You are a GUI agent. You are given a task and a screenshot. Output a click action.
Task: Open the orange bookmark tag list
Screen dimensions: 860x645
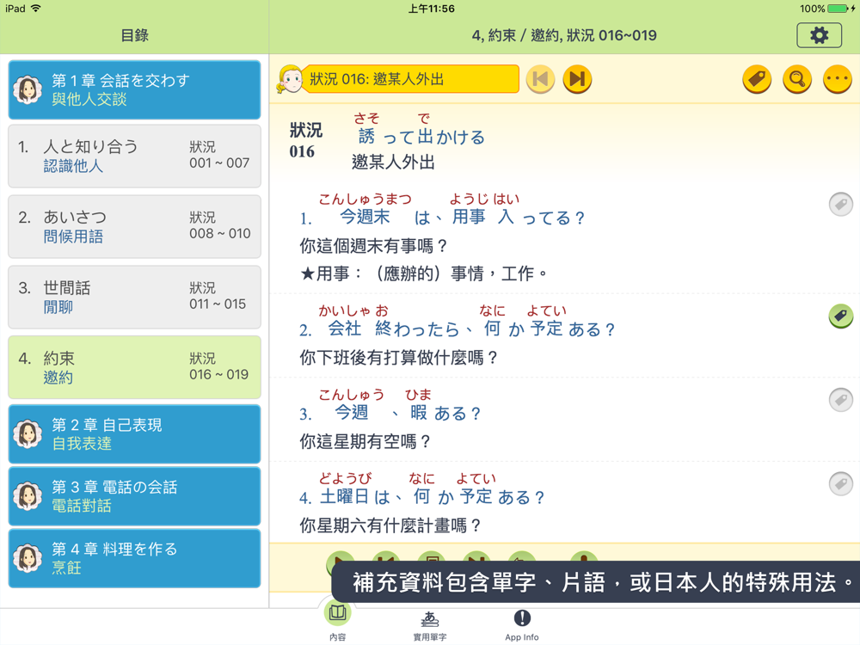[x=757, y=79]
